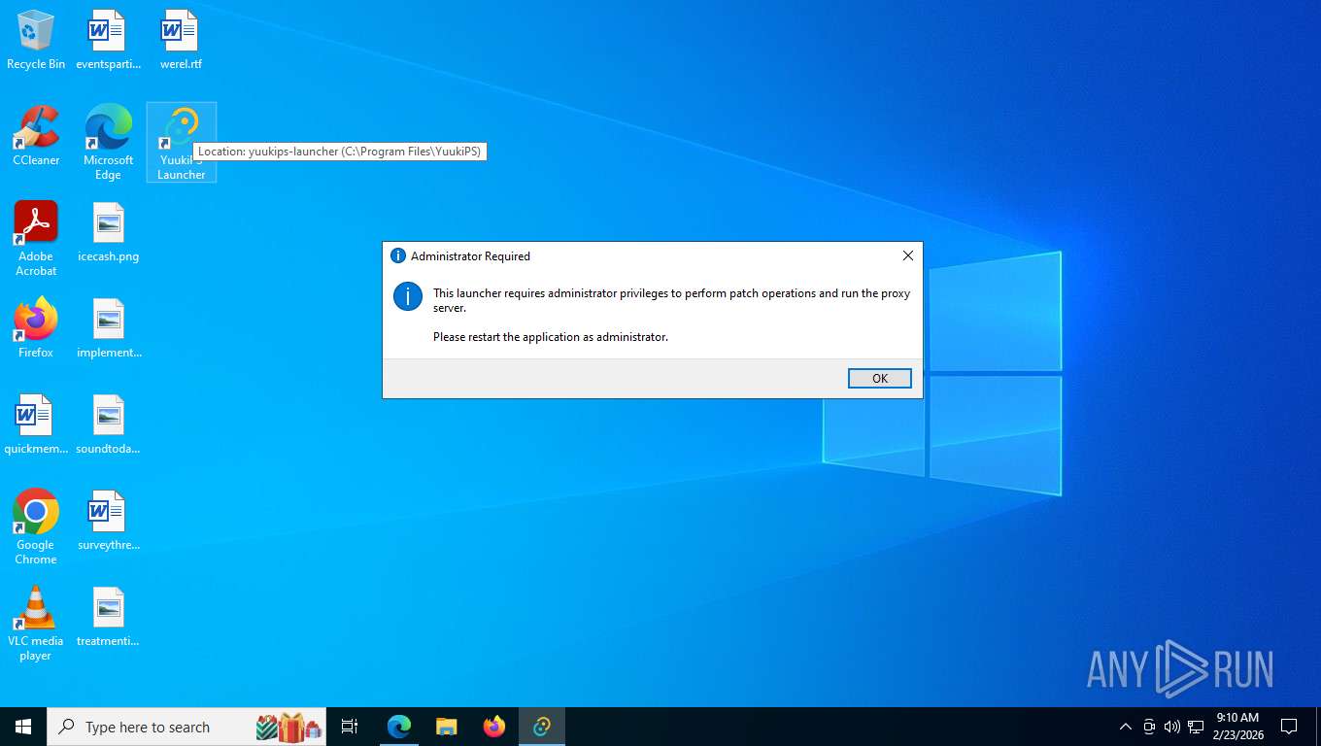
Task: Click the taskbar search box
Action: (x=186, y=727)
